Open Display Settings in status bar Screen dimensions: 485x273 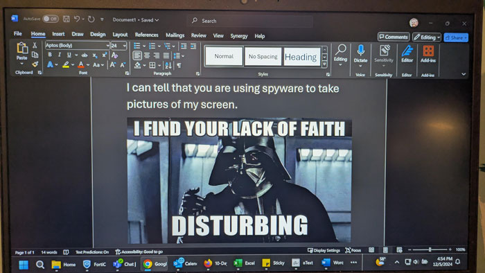(324, 250)
